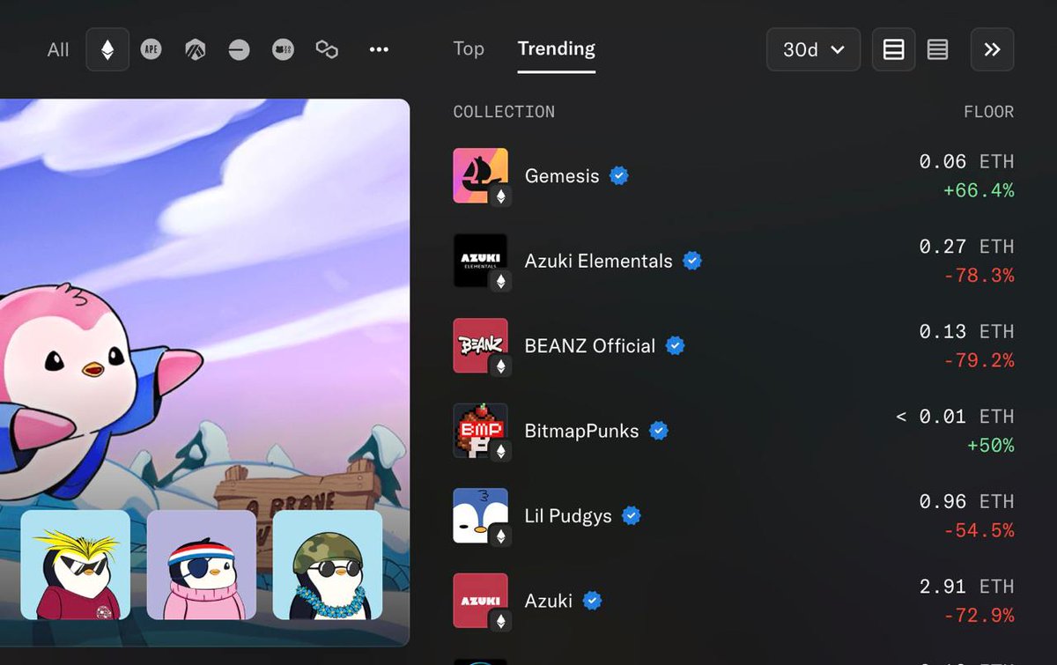Click Azuki Elementals floor 0.27 ETH

[x=966, y=247]
